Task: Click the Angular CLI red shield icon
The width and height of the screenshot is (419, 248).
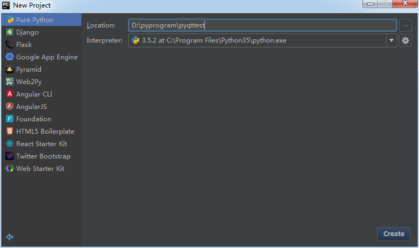Action: (10, 94)
